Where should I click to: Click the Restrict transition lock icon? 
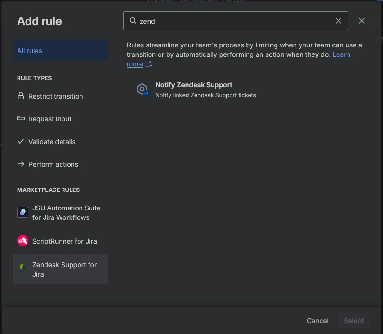click(21, 96)
